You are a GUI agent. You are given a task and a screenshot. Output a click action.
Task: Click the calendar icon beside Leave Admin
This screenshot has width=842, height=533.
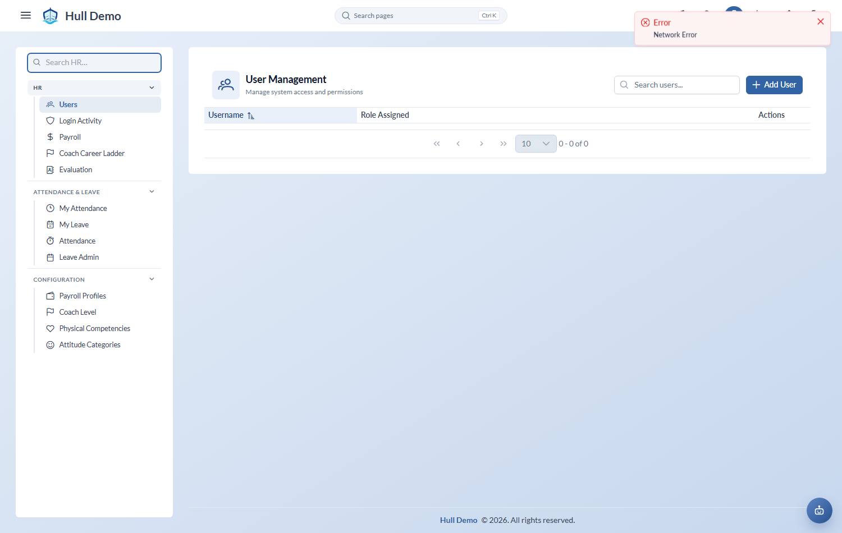click(50, 257)
